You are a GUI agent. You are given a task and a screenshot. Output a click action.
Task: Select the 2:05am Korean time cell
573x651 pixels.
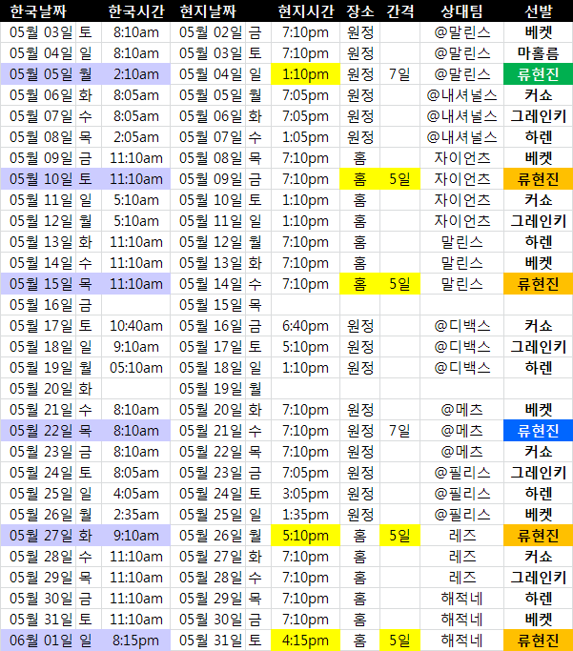[135, 137]
